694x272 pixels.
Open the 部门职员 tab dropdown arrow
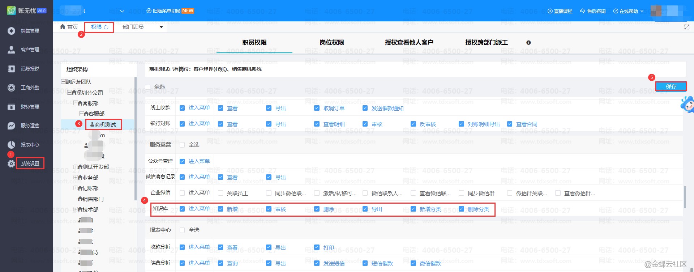click(x=161, y=27)
